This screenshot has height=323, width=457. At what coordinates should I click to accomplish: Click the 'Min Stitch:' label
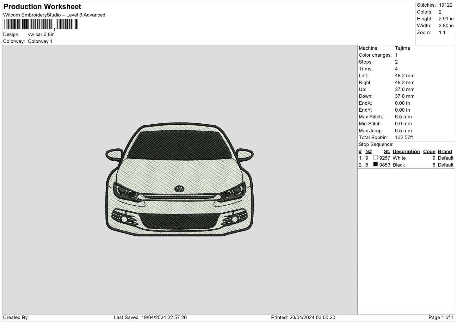tap(370, 124)
